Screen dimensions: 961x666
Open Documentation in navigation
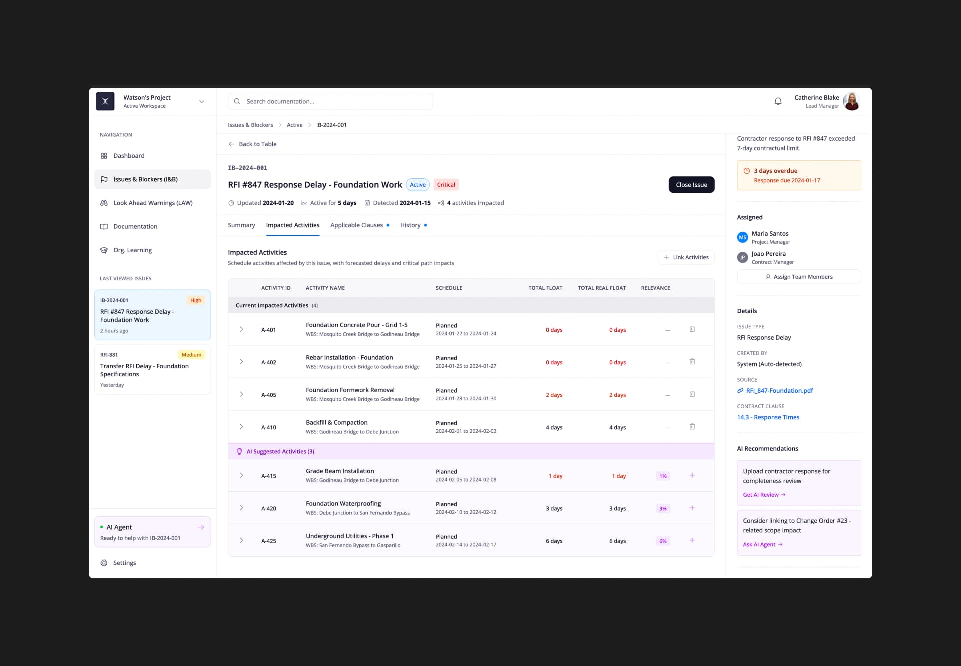152,227
